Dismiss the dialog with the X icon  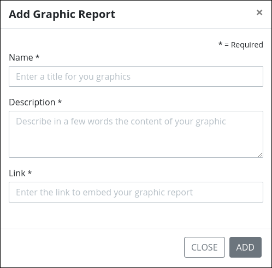259,13
